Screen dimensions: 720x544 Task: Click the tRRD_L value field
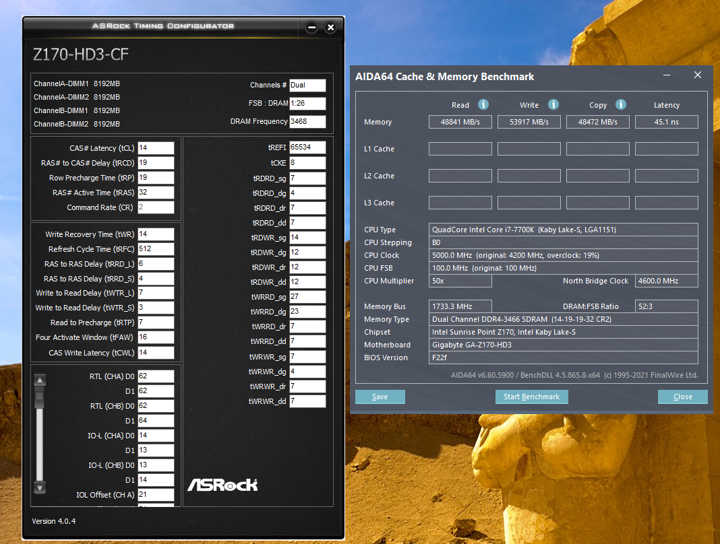(156, 264)
